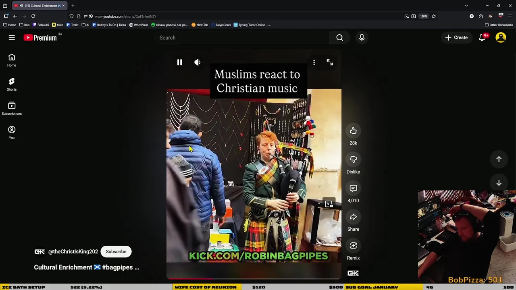Click the YouTube search magnifier button
This screenshot has height=290, width=516.
(x=340, y=37)
